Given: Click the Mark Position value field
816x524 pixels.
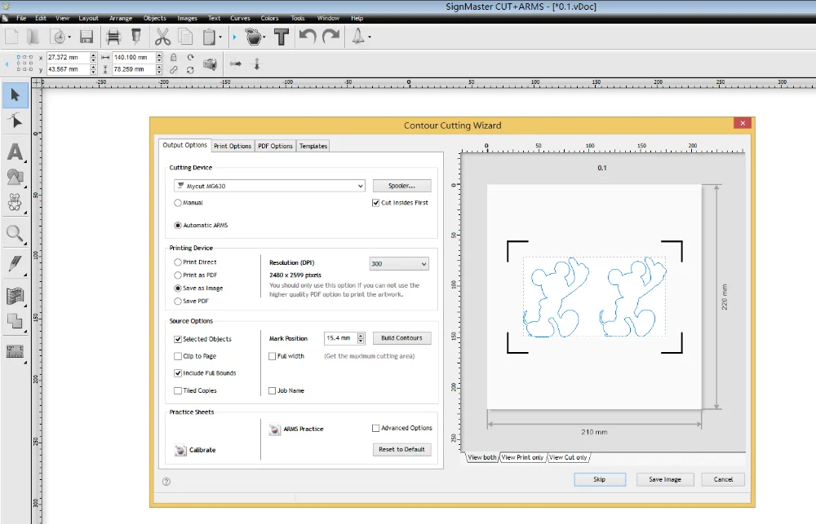Looking at the screenshot, I should click(339, 338).
